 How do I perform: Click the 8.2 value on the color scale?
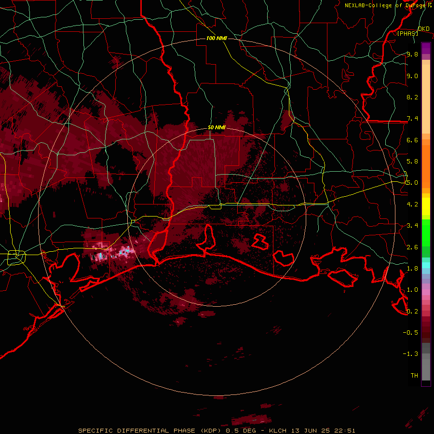click(x=412, y=97)
